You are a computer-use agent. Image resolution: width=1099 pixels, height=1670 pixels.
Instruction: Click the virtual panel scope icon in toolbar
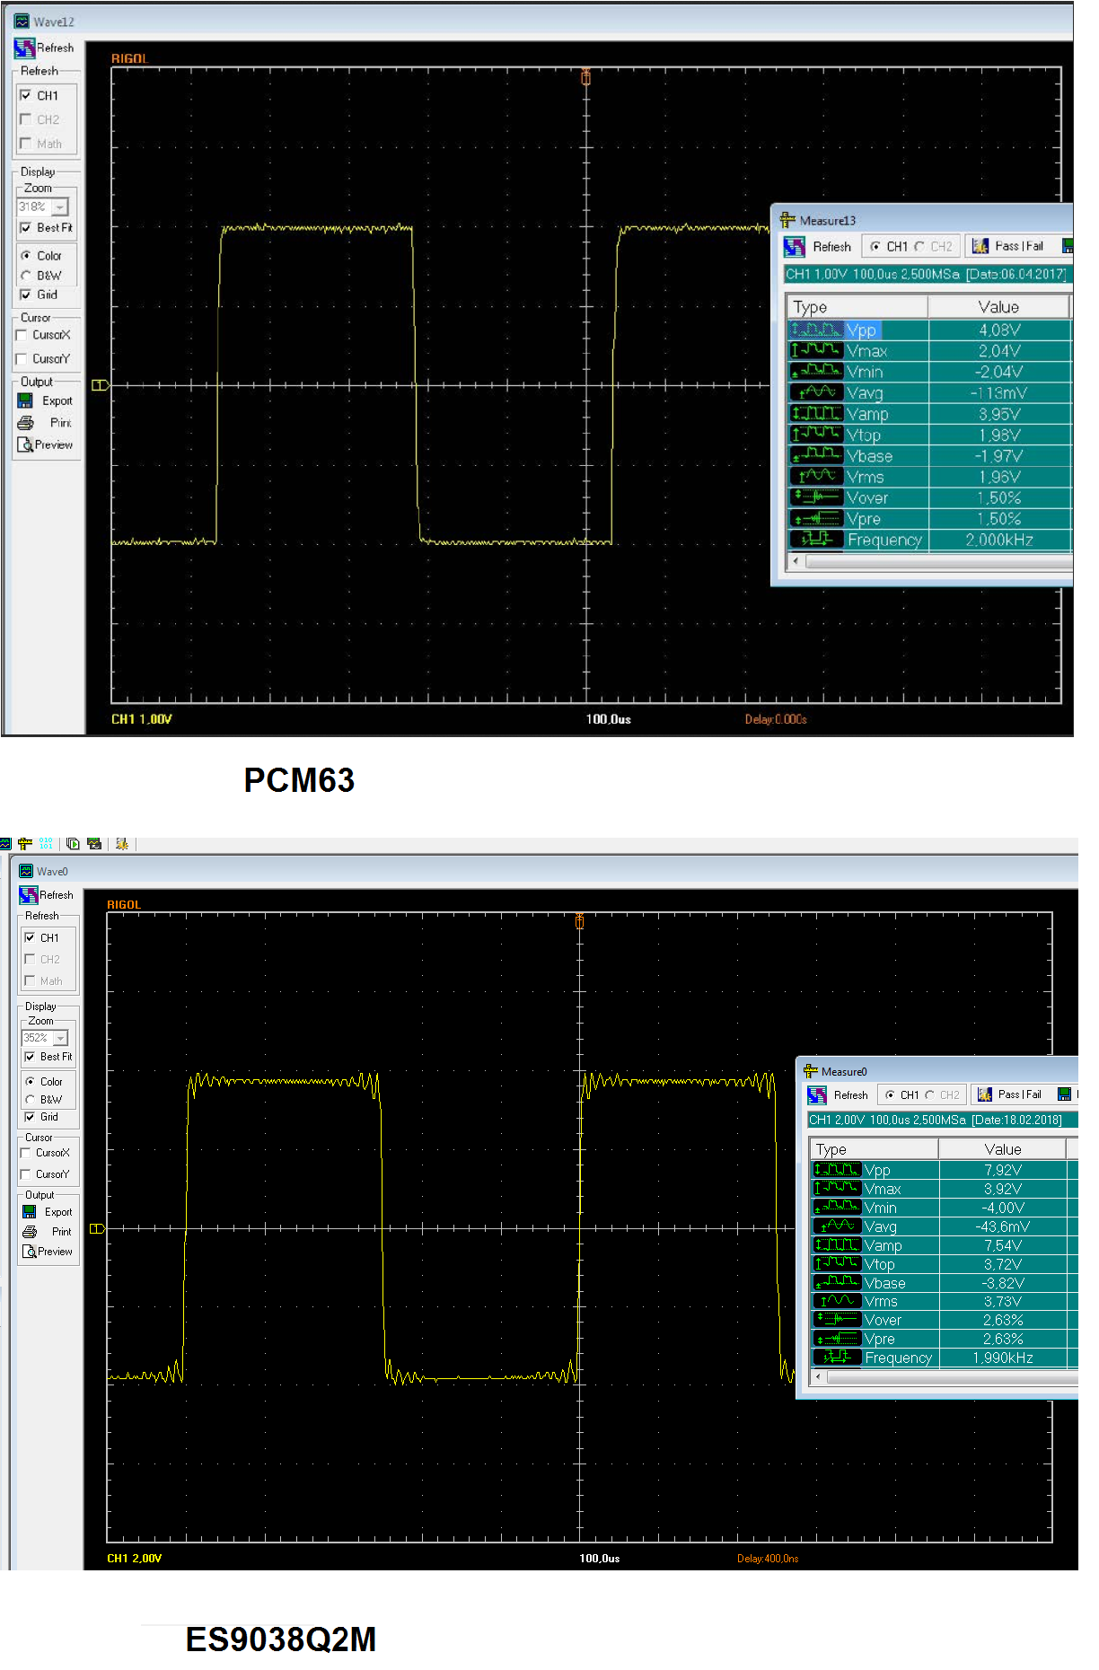94,844
